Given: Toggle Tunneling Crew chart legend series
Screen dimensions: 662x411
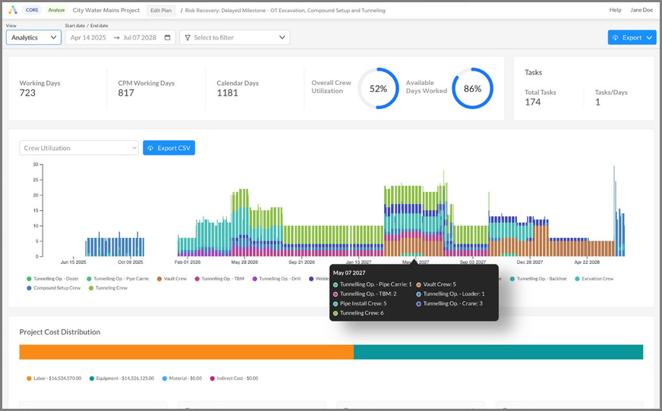Looking at the screenshot, I should 108,288.
